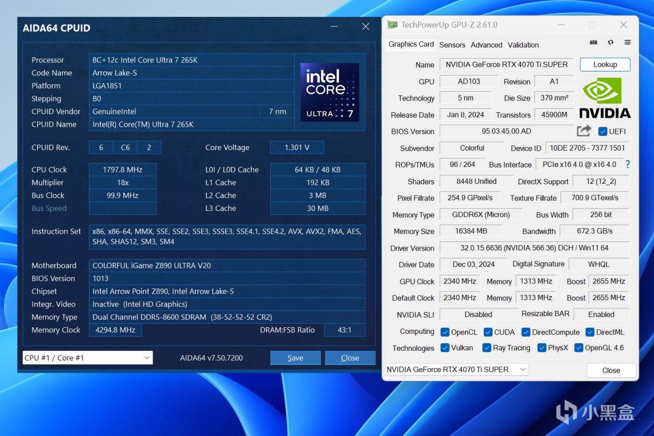The height and width of the screenshot is (436, 654).
Task: Open the GPU-Z hamburger menu
Action: tap(627, 42)
